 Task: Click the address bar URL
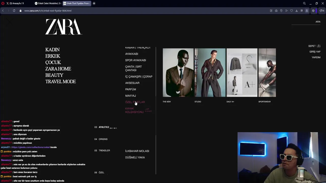click(x=48, y=11)
